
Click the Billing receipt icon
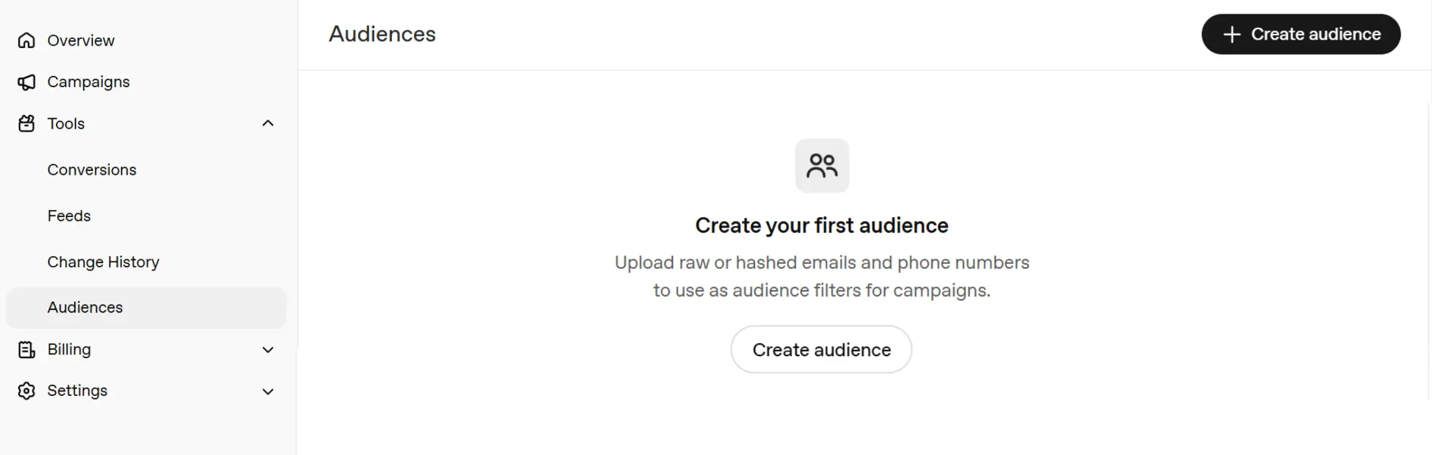coord(26,350)
